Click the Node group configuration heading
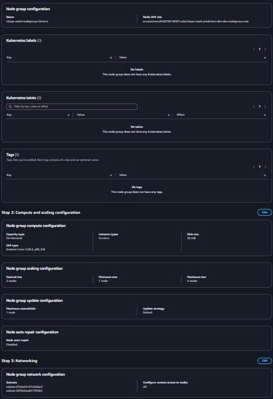This screenshot has height=399, width=273. pyautogui.click(x=28, y=9)
